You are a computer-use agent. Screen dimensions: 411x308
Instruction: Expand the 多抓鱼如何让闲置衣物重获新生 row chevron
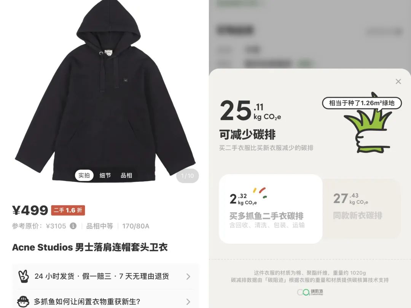click(188, 302)
